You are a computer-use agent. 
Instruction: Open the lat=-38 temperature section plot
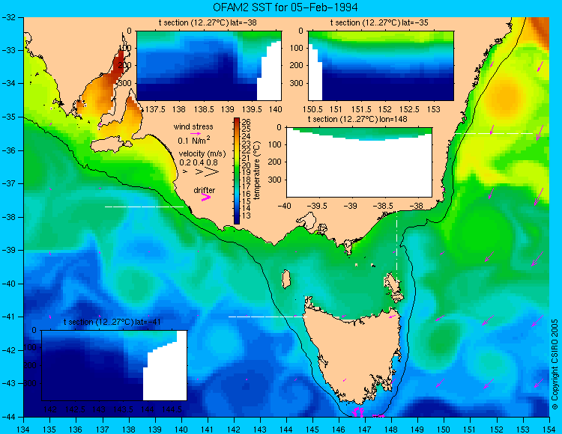(x=209, y=66)
